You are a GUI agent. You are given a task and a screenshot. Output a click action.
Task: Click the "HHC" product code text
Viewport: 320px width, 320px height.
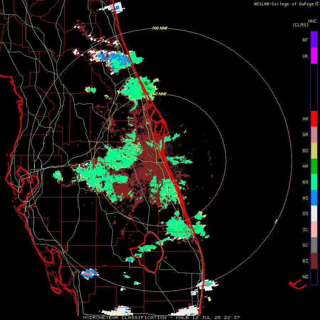[313, 21]
